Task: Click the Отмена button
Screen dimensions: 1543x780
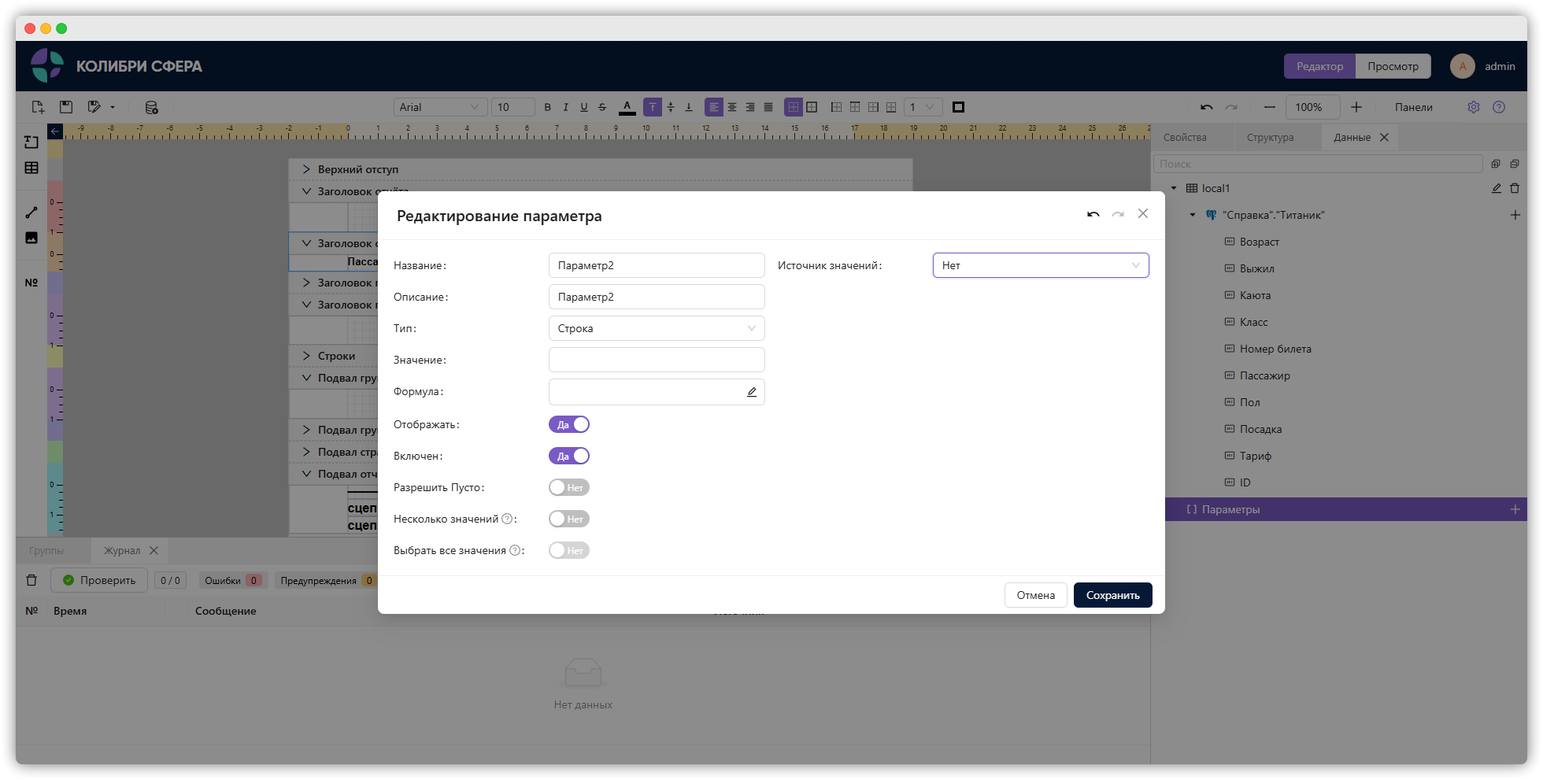Action: coord(1035,595)
